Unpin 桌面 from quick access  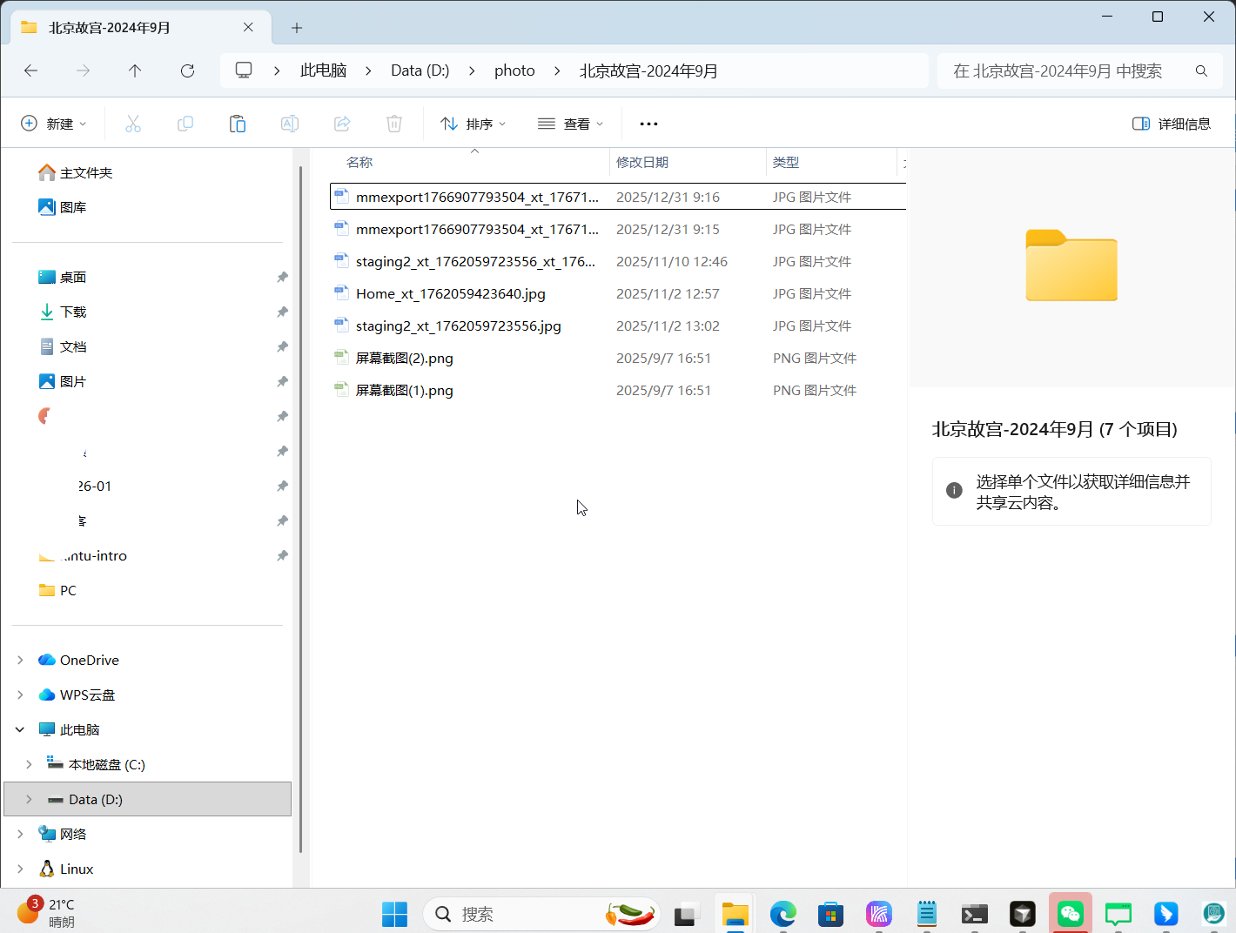coord(282,277)
